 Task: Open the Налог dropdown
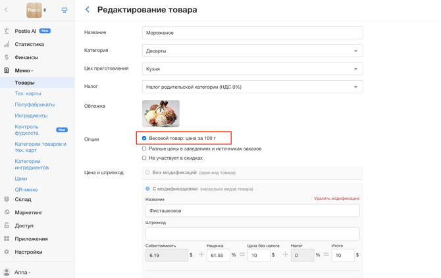(252, 87)
